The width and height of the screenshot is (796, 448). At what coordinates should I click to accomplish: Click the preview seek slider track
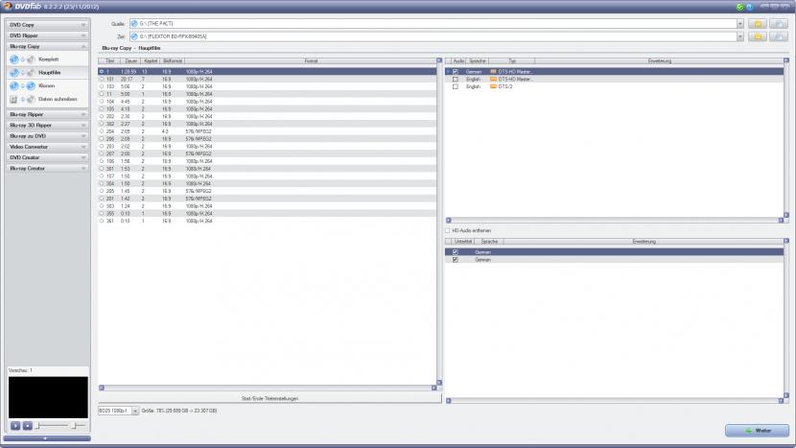click(53, 426)
